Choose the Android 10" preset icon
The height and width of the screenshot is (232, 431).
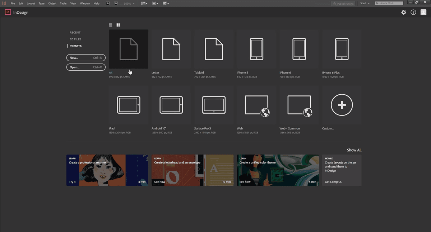pyautogui.click(x=171, y=105)
